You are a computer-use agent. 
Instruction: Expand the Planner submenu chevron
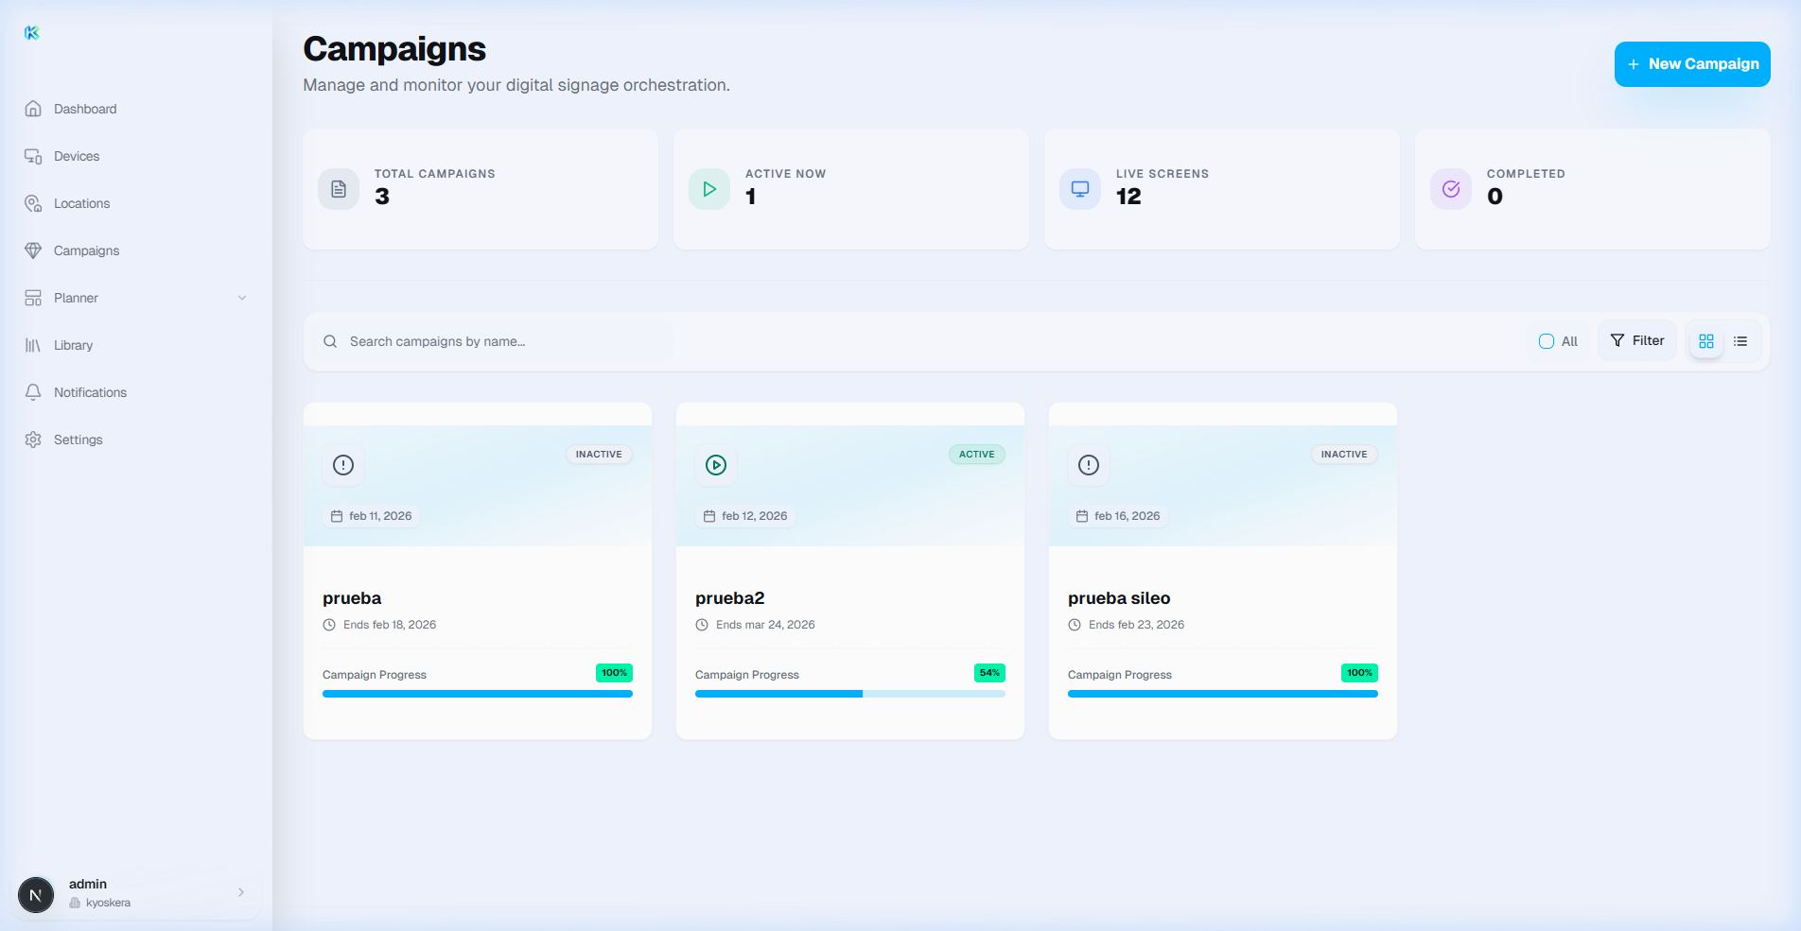click(242, 298)
